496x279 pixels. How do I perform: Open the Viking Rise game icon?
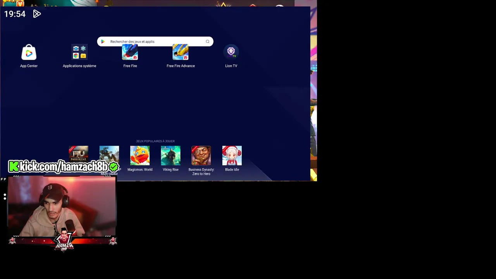coord(170,155)
